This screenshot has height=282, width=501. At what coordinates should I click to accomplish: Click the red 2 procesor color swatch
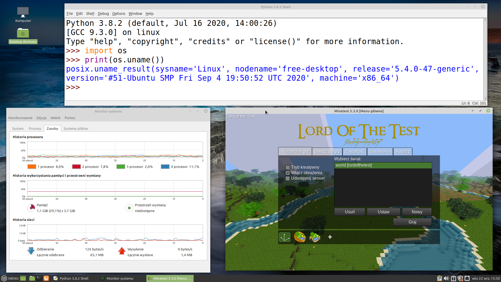click(76, 167)
